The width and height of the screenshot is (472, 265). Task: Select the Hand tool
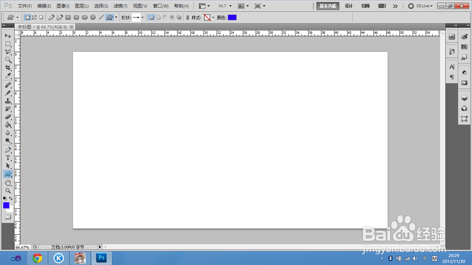8,182
